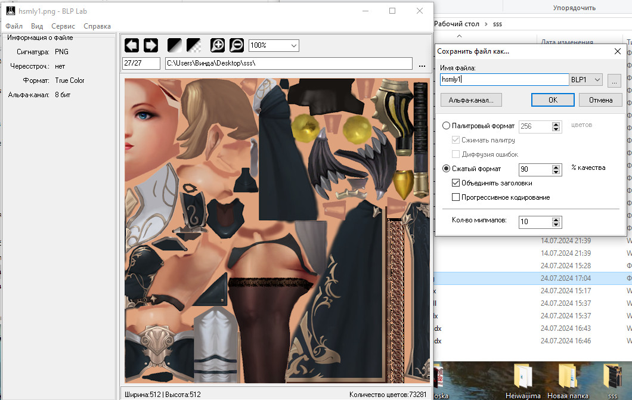This screenshot has height=400, width=632.
Task: Select the file dated 24.07.2024 15:17
Action: click(565, 290)
